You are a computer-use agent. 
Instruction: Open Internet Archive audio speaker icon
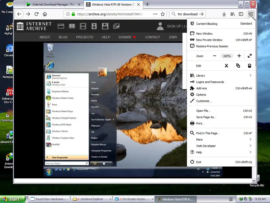[x=94, y=26]
